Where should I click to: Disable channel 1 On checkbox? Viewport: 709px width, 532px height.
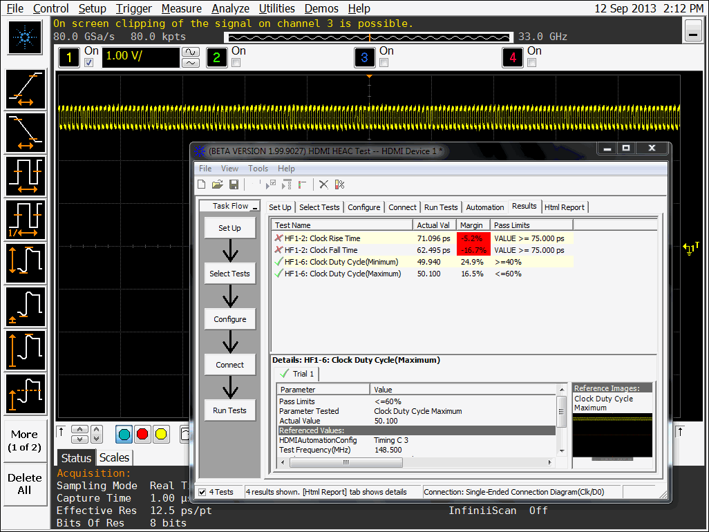[88, 63]
